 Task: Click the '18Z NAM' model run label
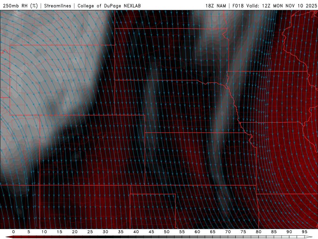[x=215, y=6]
